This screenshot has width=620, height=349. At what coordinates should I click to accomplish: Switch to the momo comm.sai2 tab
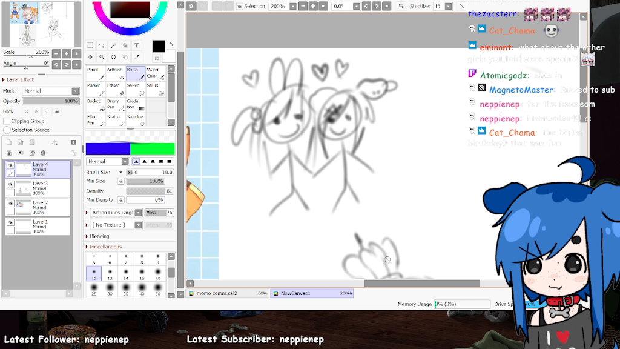[x=217, y=293]
